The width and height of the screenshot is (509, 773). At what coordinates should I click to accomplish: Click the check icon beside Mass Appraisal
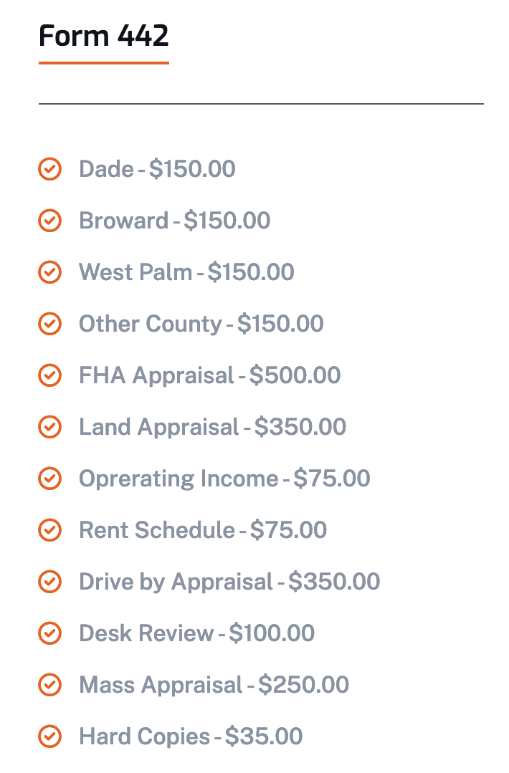point(49,685)
